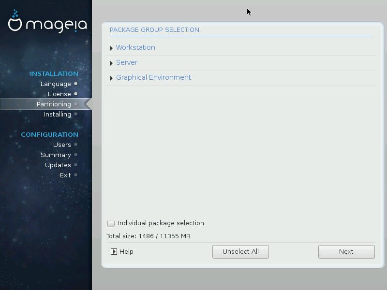Click the Mageia logo
Screen dimensions: 387x290
point(47,21)
